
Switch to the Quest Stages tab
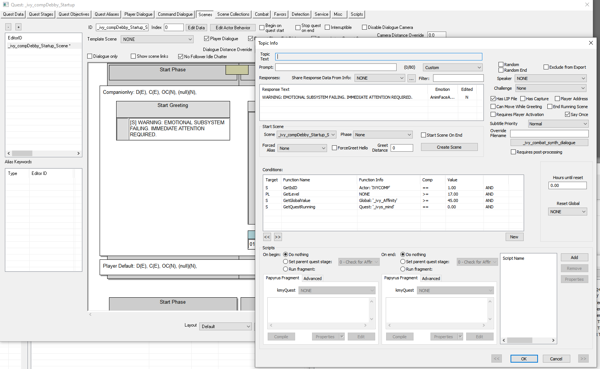click(x=41, y=14)
